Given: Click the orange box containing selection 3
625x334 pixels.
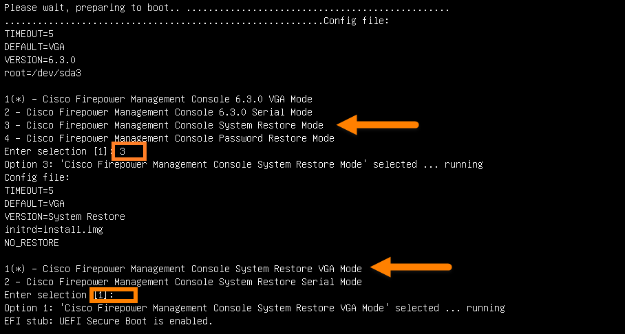Looking at the screenshot, I should pyautogui.click(x=129, y=151).
